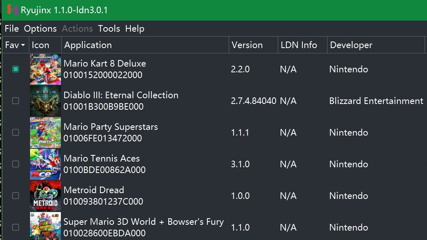Open the Options menu
The height and width of the screenshot is (240, 427).
coord(40,29)
